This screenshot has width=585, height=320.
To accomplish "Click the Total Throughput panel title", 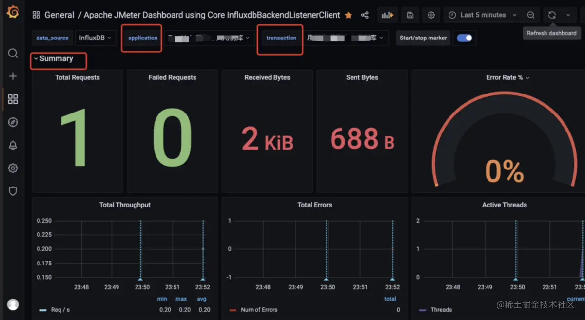I will [x=125, y=205].
